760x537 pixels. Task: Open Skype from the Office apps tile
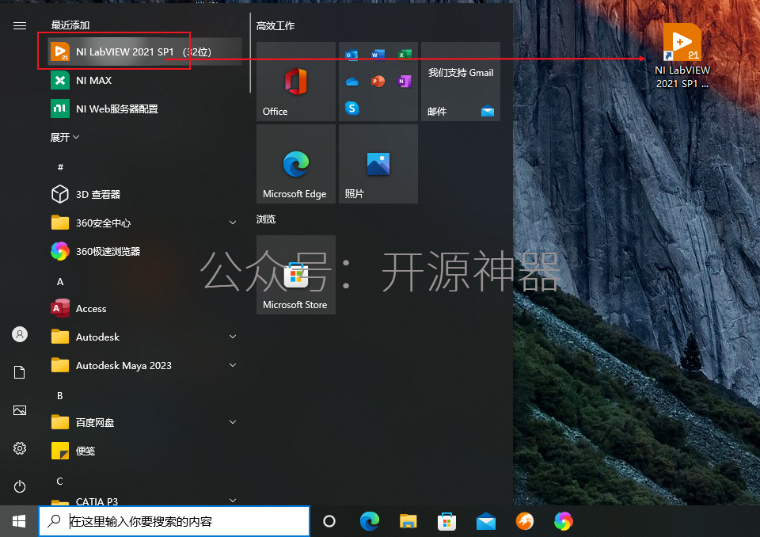pos(351,108)
